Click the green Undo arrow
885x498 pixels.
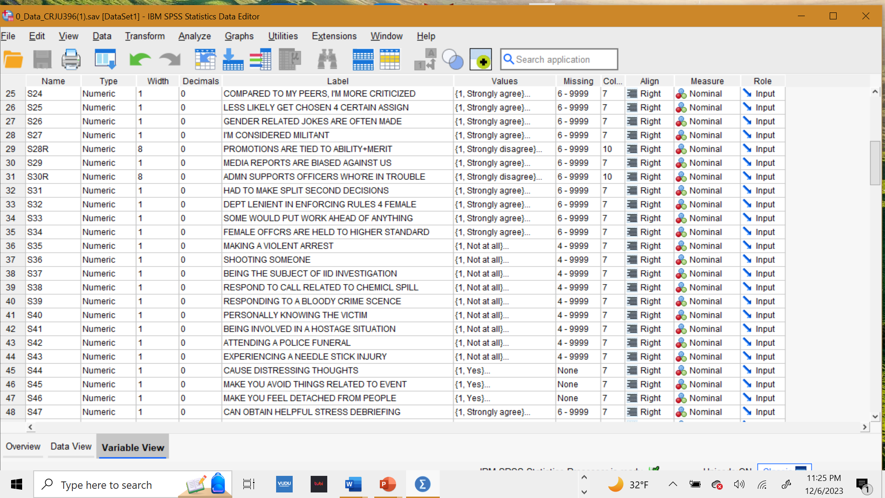[140, 59]
